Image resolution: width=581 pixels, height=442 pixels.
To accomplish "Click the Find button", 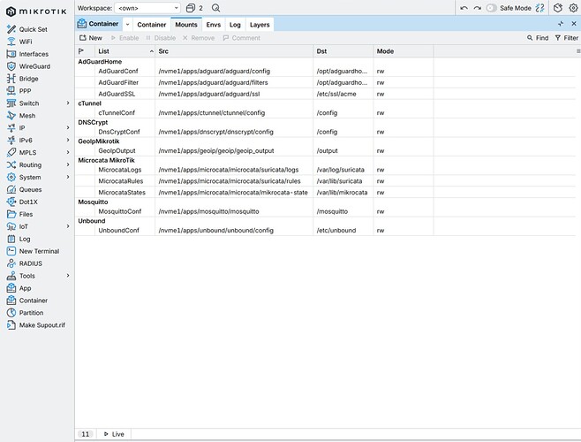I will coord(538,38).
